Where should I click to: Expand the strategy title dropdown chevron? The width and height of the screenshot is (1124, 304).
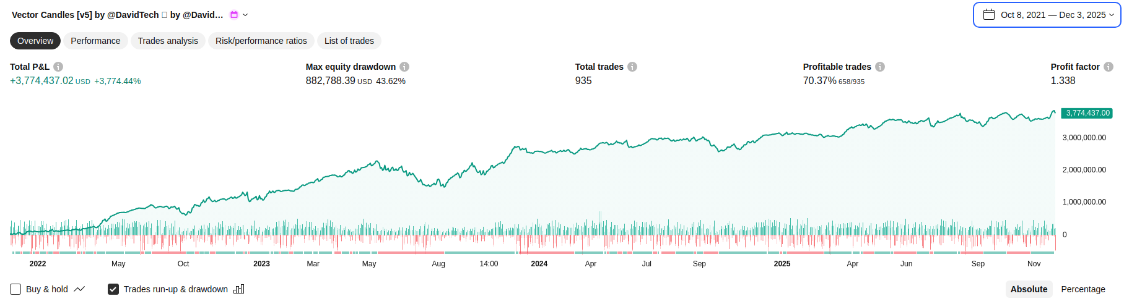tap(245, 15)
